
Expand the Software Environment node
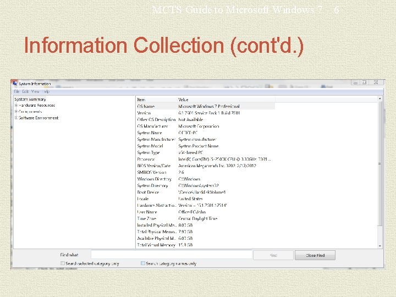tap(16, 118)
